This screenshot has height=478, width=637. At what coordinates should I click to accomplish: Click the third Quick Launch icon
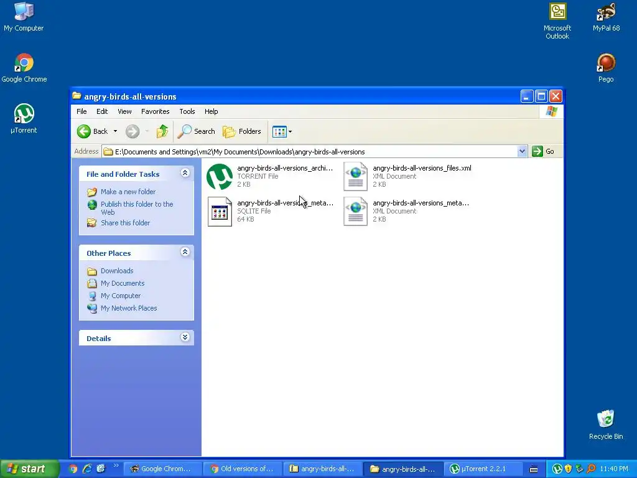click(x=101, y=469)
